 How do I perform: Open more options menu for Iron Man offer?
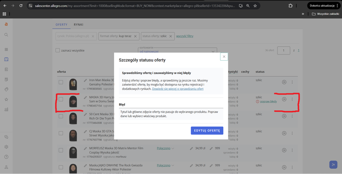click(x=292, y=82)
